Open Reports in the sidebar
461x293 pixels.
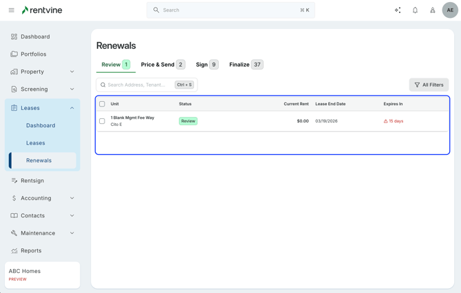(x=31, y=251)
